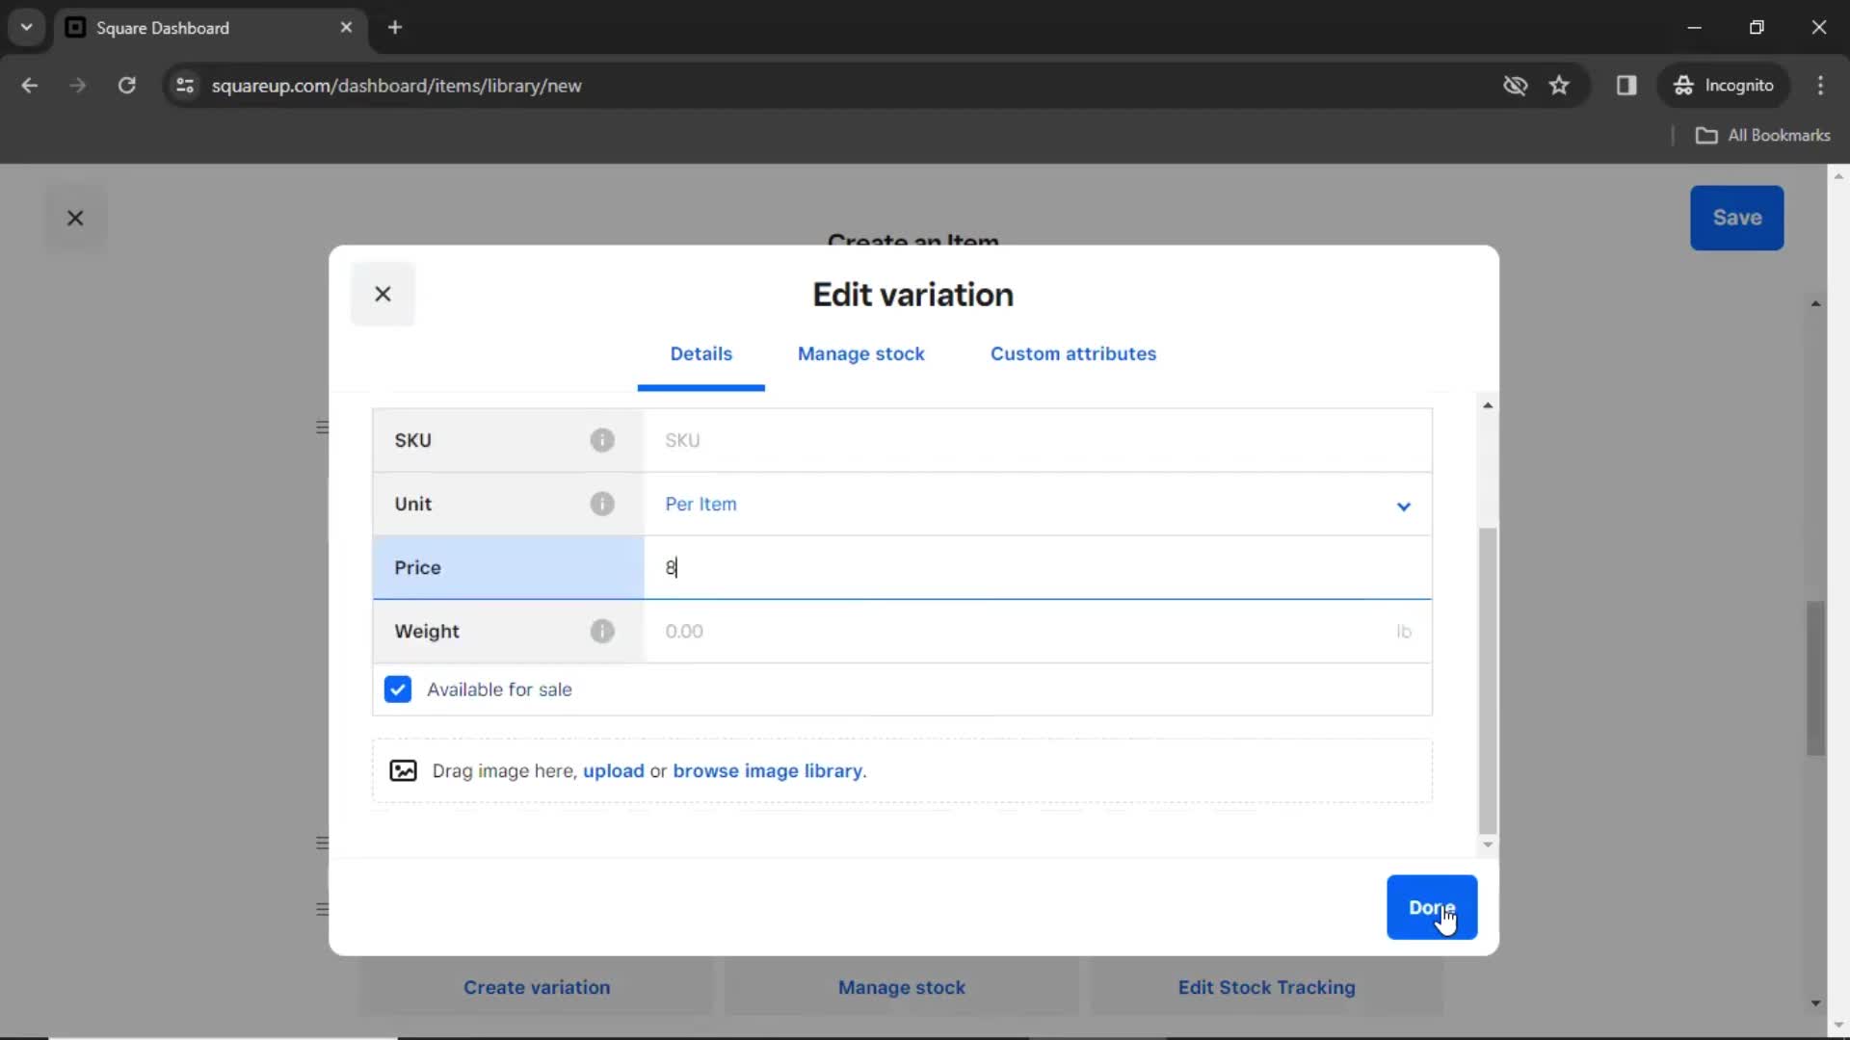The width and height of the screenshot is (1850, 1040).
Task: Click the upload link for image
Action: [614, 770]
